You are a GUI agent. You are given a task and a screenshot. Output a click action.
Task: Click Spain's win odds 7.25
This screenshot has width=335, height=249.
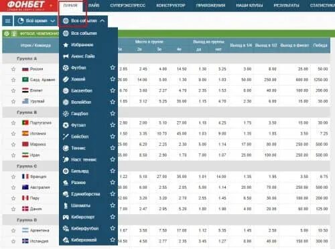324,134
